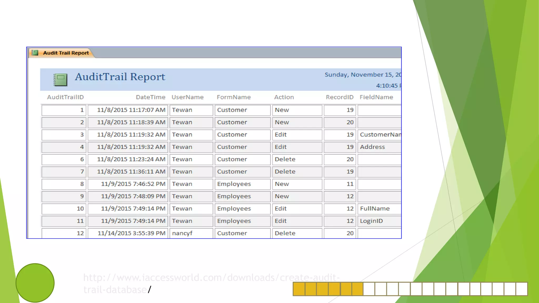This screenshot has width=539, height=303.
Task: Click the green notebook report header icon
Action: (60, 80)
